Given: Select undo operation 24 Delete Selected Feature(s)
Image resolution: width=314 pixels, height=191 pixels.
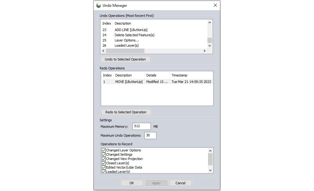Looking at the screenshot, I should tap(154, 35).
